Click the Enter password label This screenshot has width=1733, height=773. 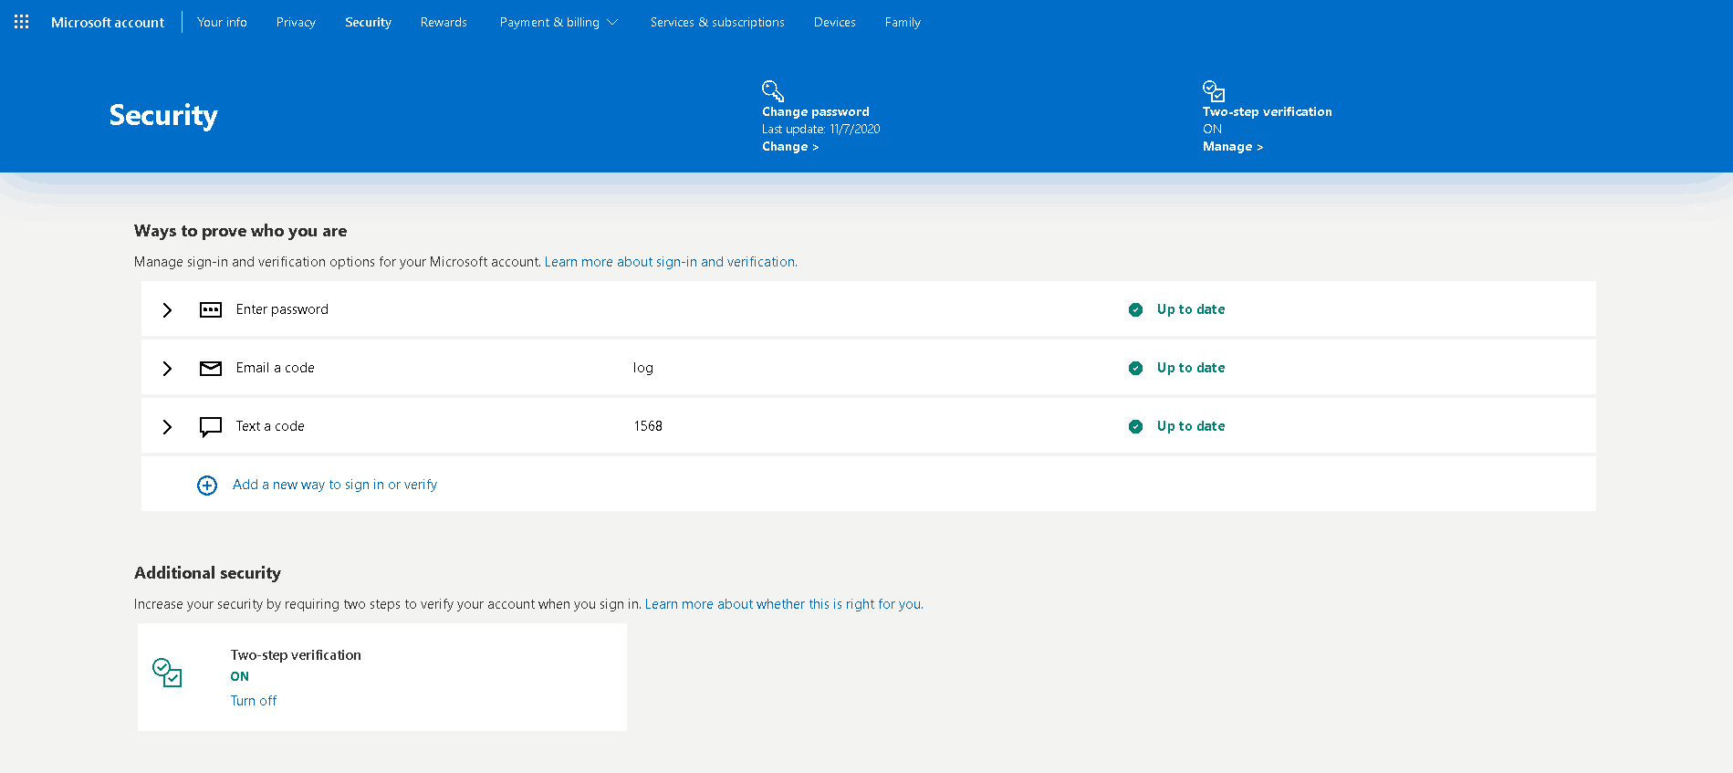coord(282,309)
